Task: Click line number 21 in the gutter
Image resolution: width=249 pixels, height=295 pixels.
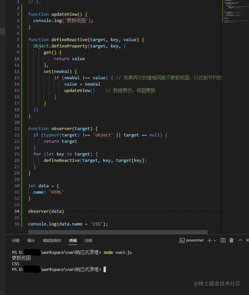Action: (17, 129)
